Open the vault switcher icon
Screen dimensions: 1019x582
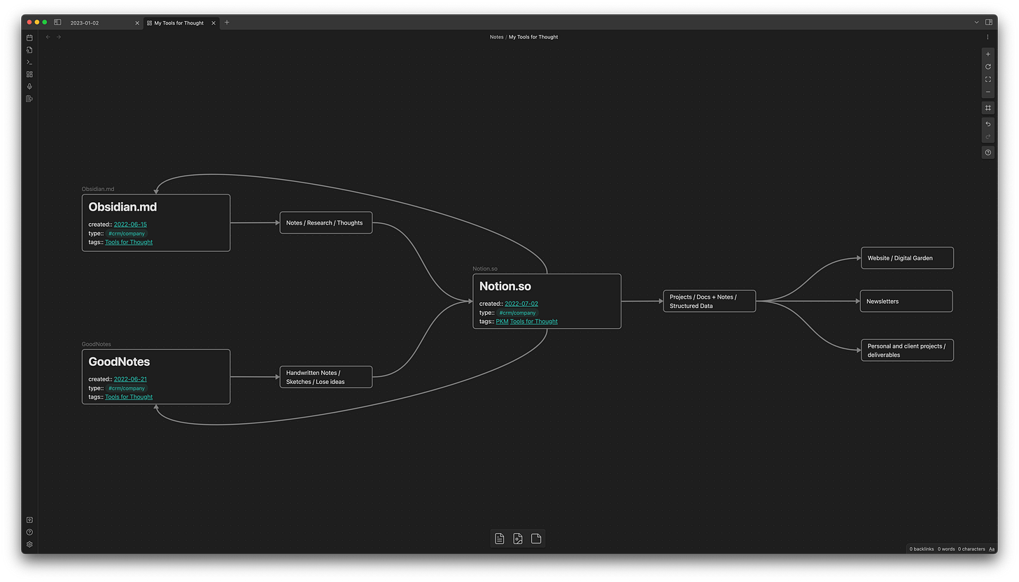[x=29, y=520]
